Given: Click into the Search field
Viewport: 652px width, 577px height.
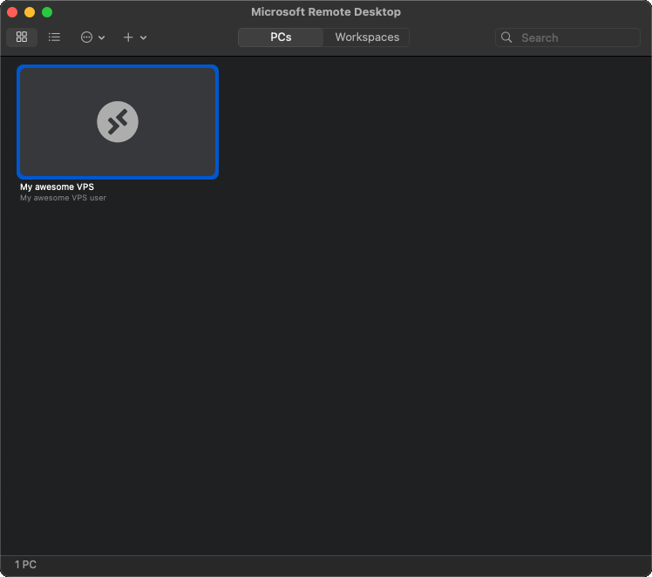Looking at the screenshot, I should (x=575, y=37).
